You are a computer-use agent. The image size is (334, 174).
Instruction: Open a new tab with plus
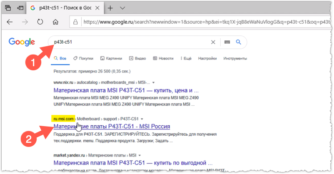point(110,8)
